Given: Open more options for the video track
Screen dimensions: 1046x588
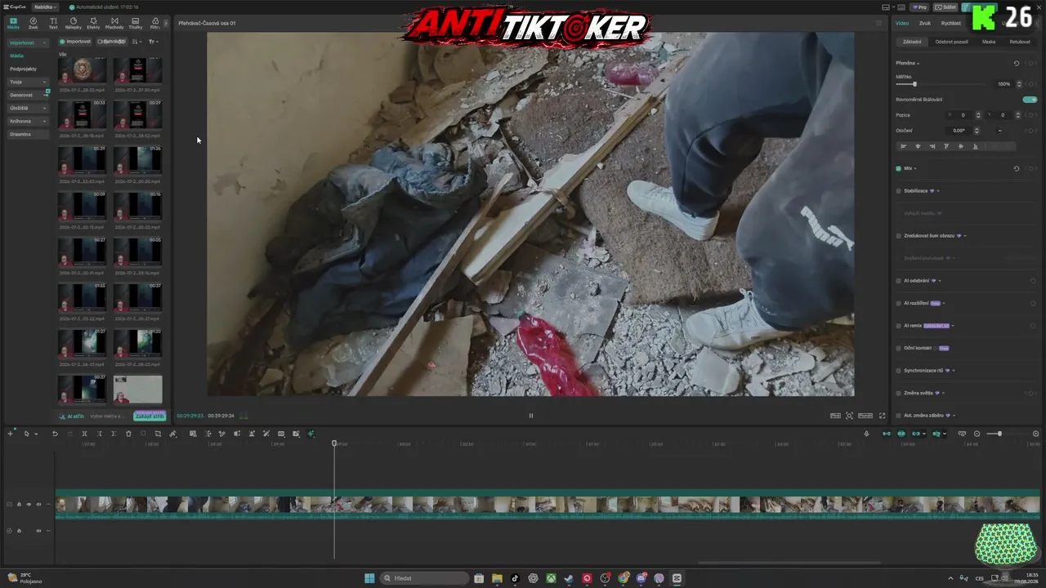Looking at the screenshot, I should (x=48, y=505).
